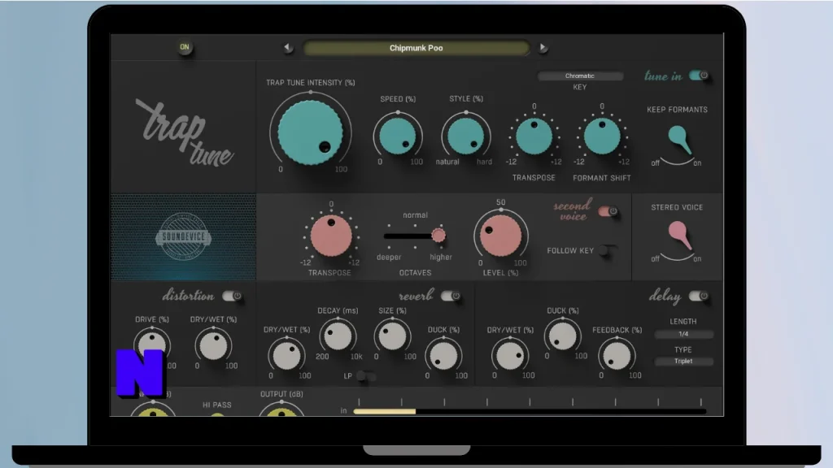Screen dimensions: 833x468
Task: Click the 'HI PASS' label
Action: pyautogui.click(x=216, y=405)
